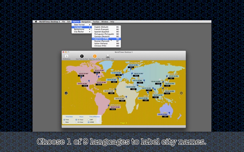
Task: Go to next map page arrow
Action: tap(181, 93)
